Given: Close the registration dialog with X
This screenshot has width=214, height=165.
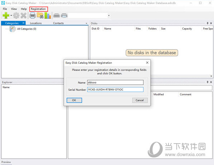Looking at the screenshot, I should coord(147,62).
